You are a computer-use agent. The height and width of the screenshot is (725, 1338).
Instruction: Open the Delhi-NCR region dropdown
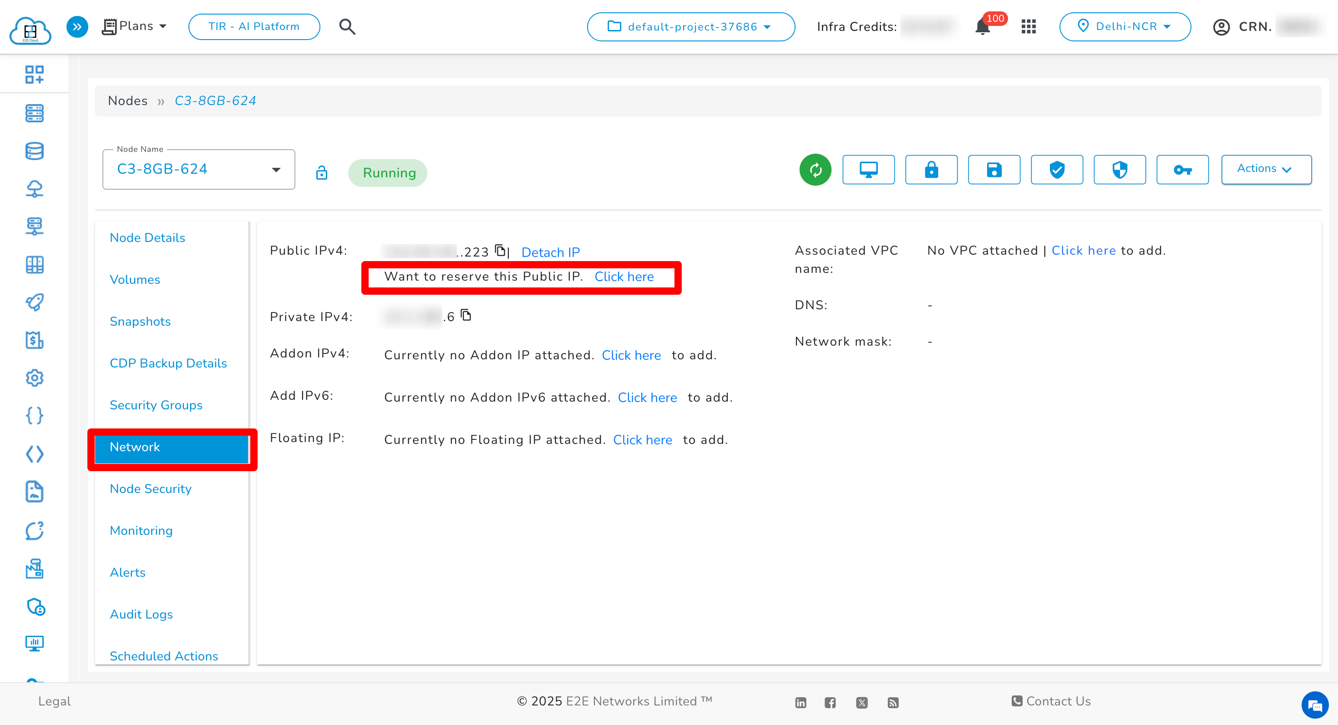point(1125,26)
